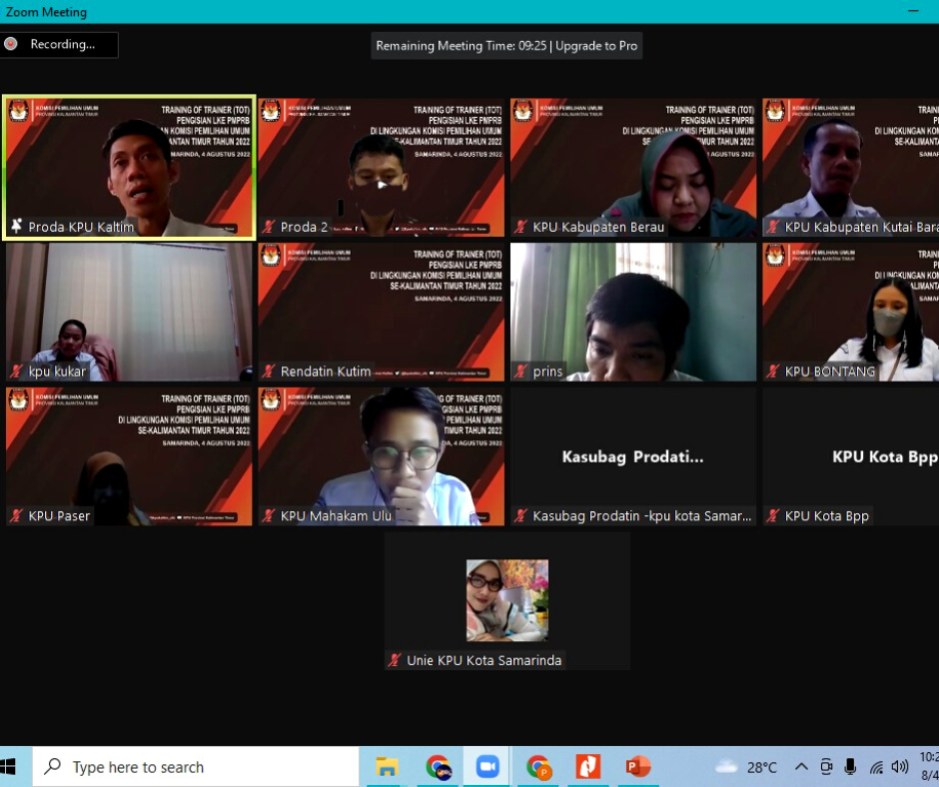Click the Recording indicator icon

tap(11, 44)
